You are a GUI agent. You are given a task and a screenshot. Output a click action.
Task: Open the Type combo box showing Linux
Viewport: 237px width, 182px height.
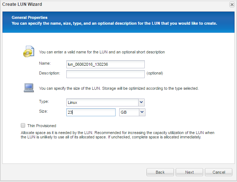pos(102,102)
